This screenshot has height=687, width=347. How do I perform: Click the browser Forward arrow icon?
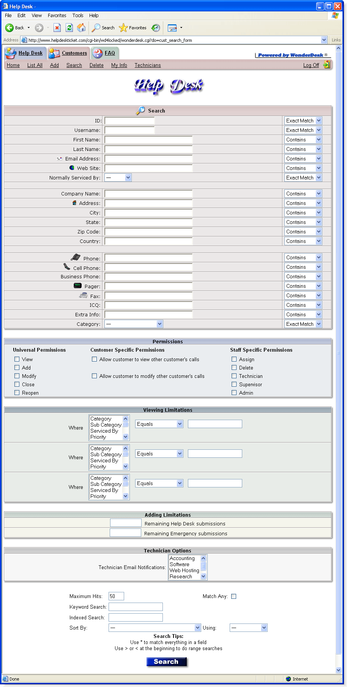coord(39,28)
